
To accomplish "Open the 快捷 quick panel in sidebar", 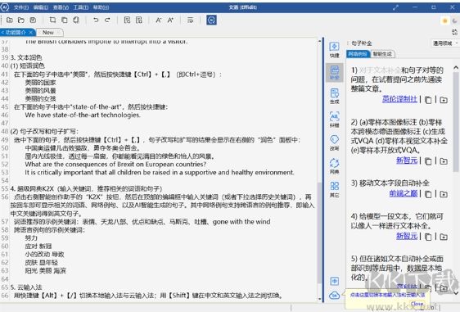I will point(334,50).
